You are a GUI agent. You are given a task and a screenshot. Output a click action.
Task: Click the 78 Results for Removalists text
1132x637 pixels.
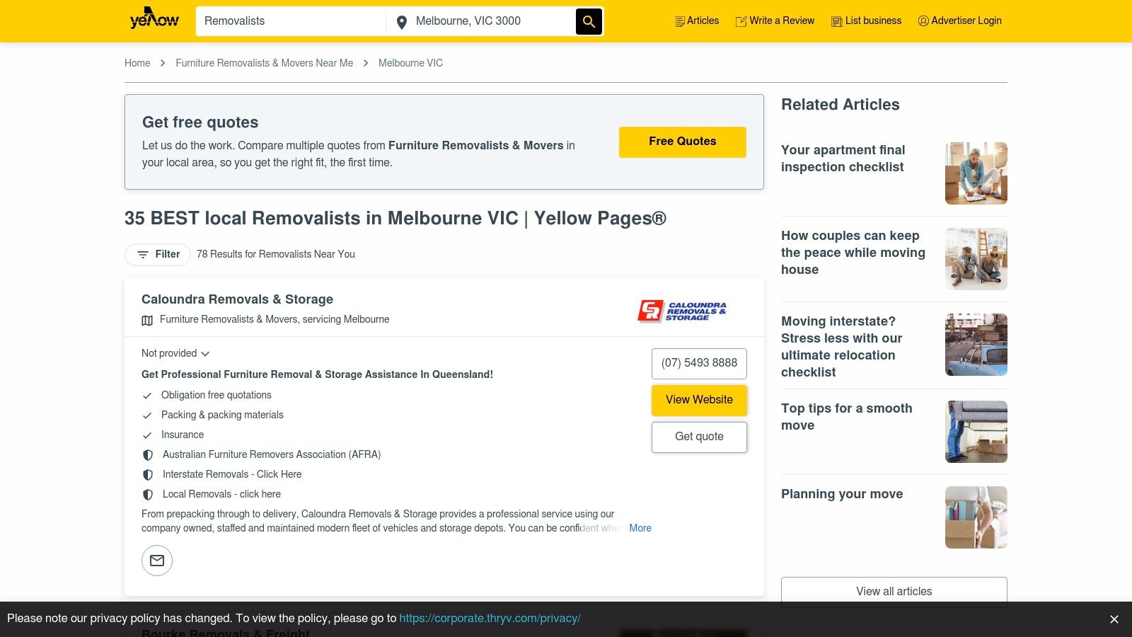[x=276, y=254]
